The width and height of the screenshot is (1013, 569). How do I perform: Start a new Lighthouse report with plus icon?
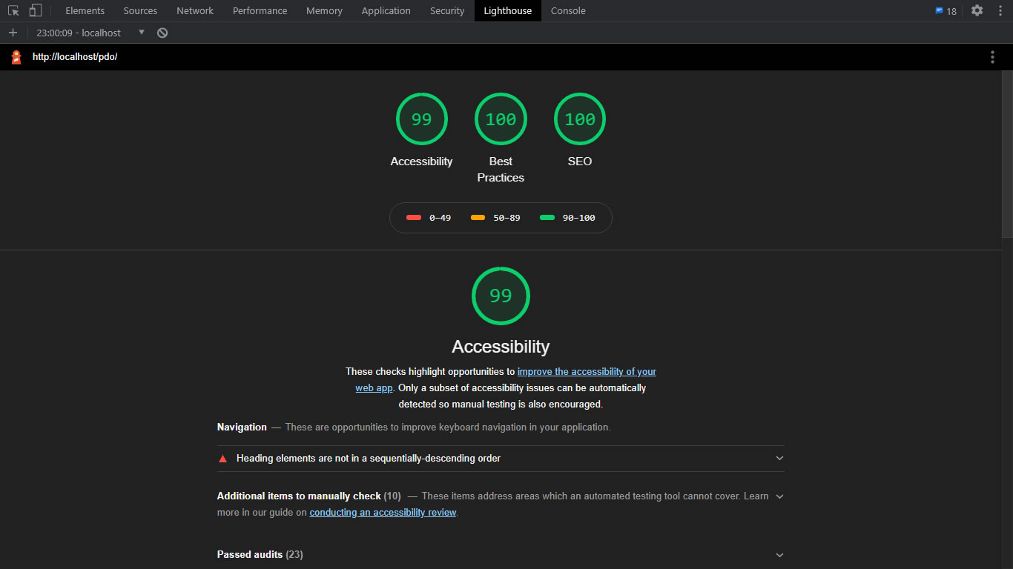13,33
